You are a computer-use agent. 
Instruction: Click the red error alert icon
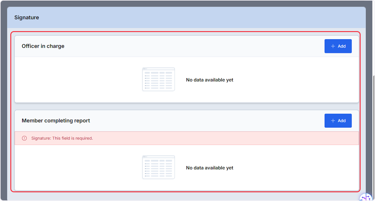click(24, 138)
